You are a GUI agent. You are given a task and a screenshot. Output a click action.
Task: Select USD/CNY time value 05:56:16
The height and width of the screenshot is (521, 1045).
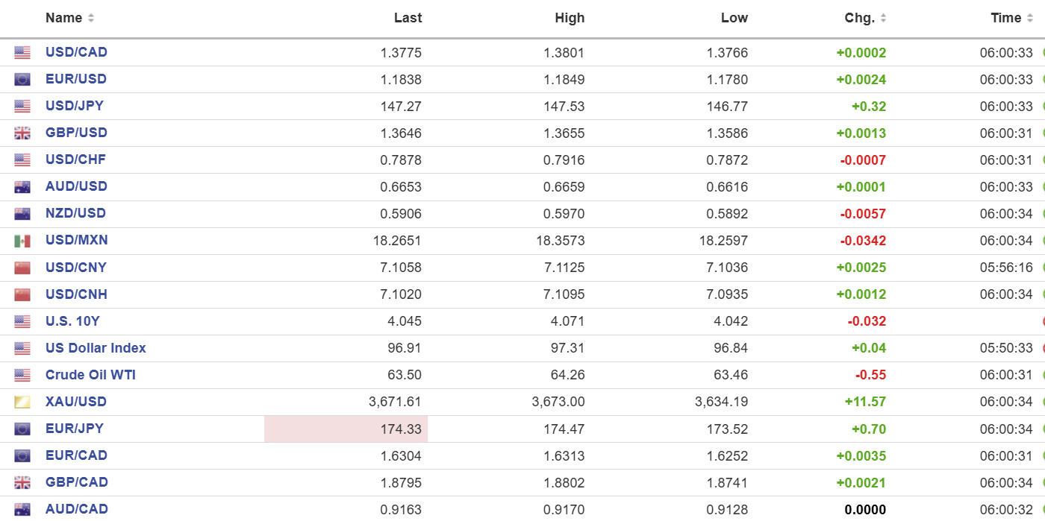[x=1007, y=268]
